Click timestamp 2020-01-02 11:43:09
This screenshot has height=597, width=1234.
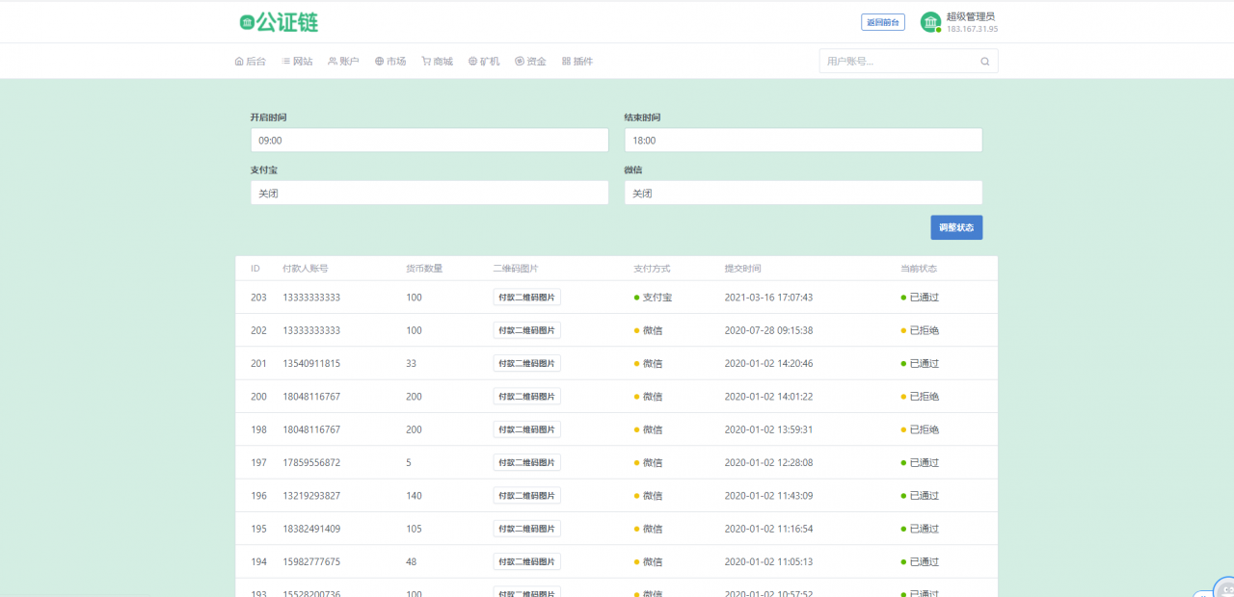click(768, 496)
